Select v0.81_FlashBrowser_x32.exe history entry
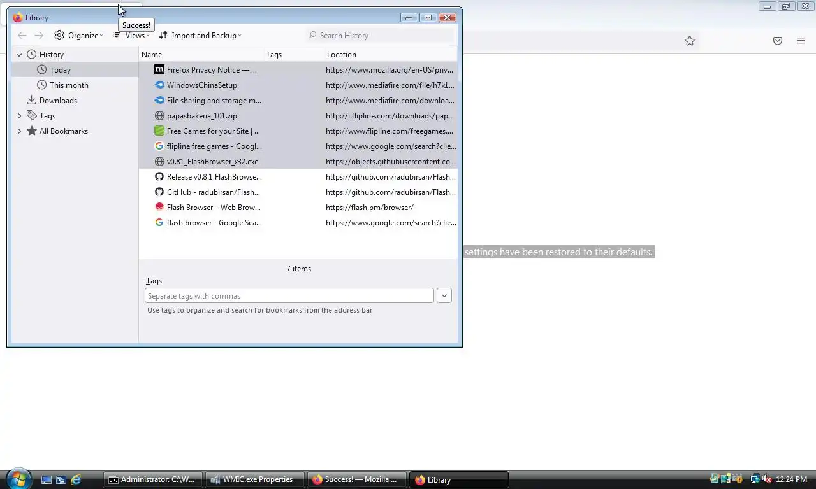The image size is (816, 489). [298, 162]
